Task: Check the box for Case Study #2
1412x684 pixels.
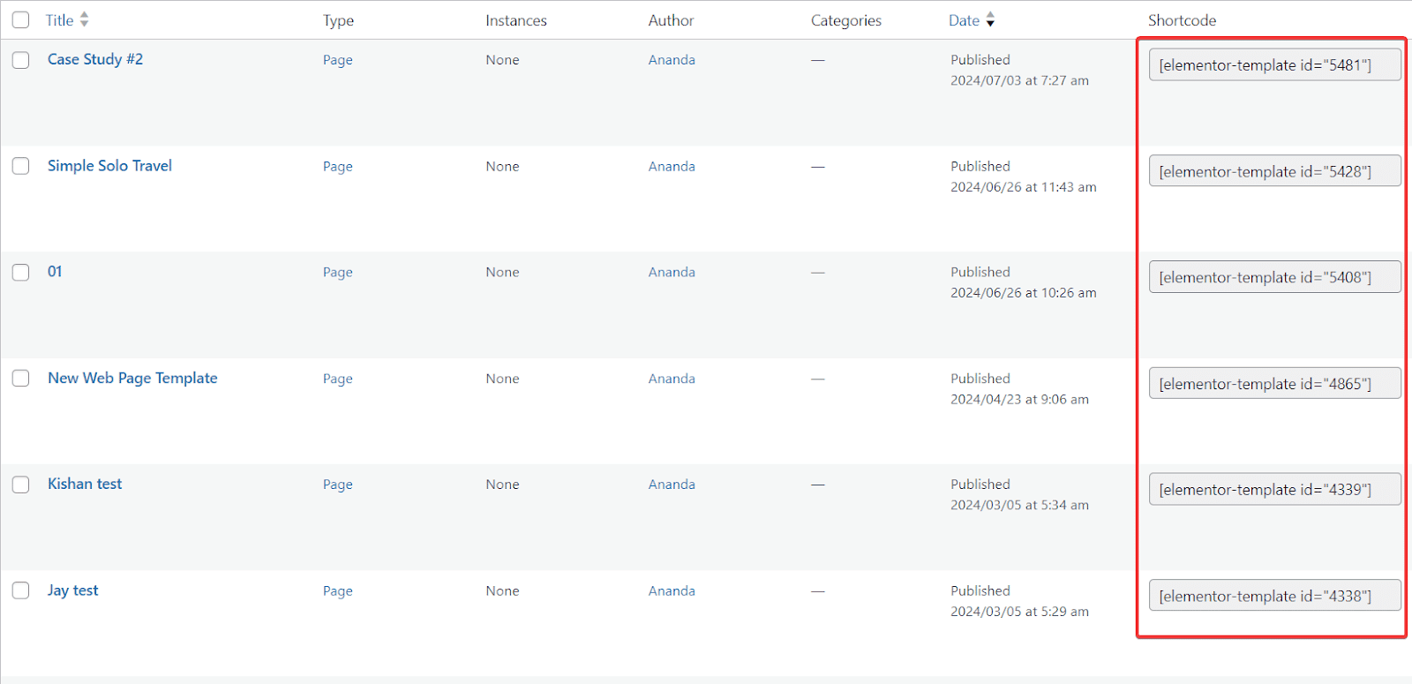Action: click(x=20, y=60)
